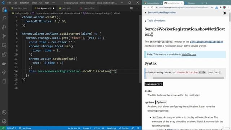Image resolution: width=231 pixels, height=130 pixels.
Task: Bookmark this page with the star icon
Action: tap(212, 7)
